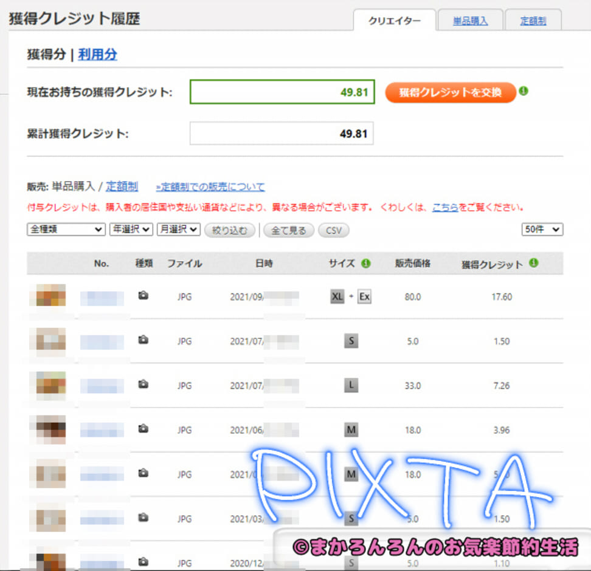
Task: Click the 日時 column header
Action: click(x=264, y=263)
